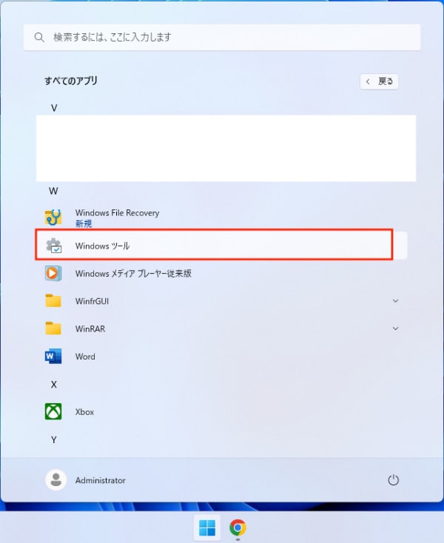The height and width of the screenshot is (543, 444).
Task: Click the Xbox app label
Action: (84, 412)
